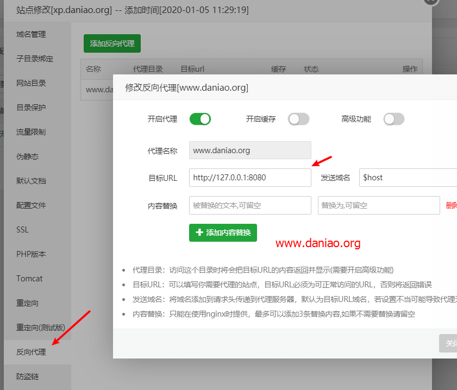The width and height of the screenshot is (457, 390).
Task: Click the 替换为 input box
Action: (x=379, y=205)
